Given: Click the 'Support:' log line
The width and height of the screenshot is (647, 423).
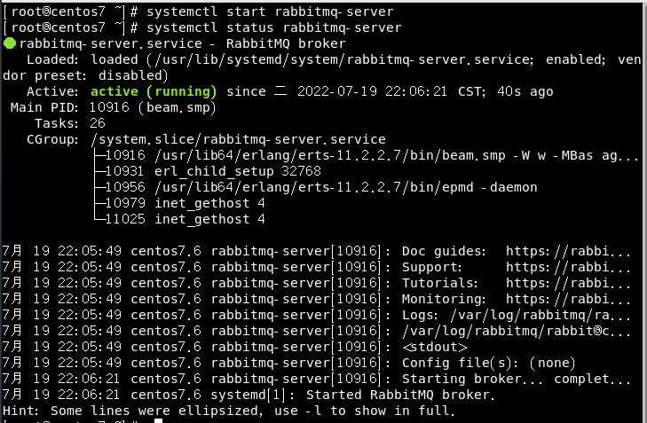Looking at the screenshot, I should 317,267.
